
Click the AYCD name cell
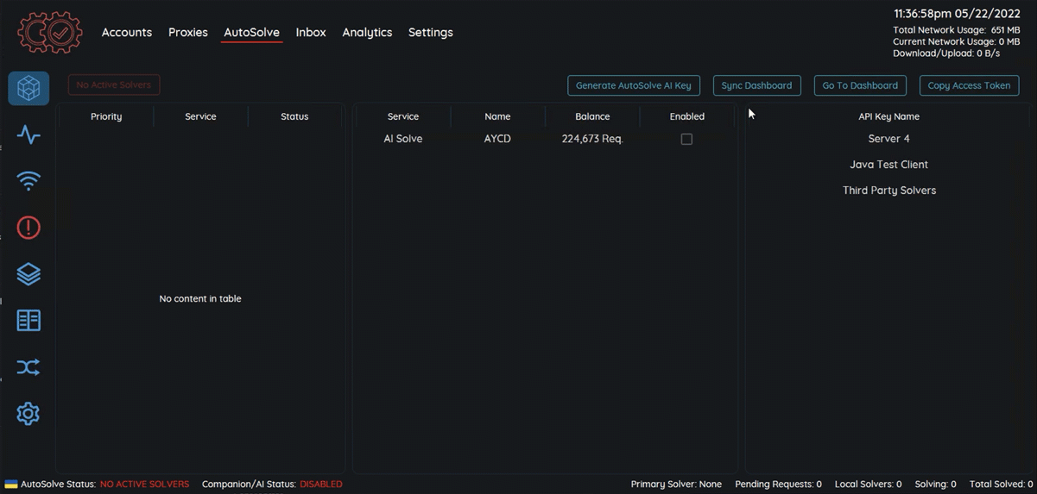coord(497,139)
